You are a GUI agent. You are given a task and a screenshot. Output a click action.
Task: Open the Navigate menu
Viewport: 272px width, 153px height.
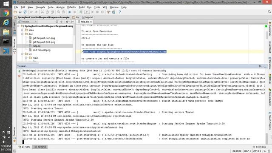pyautogui.click(x=40, y=7)
